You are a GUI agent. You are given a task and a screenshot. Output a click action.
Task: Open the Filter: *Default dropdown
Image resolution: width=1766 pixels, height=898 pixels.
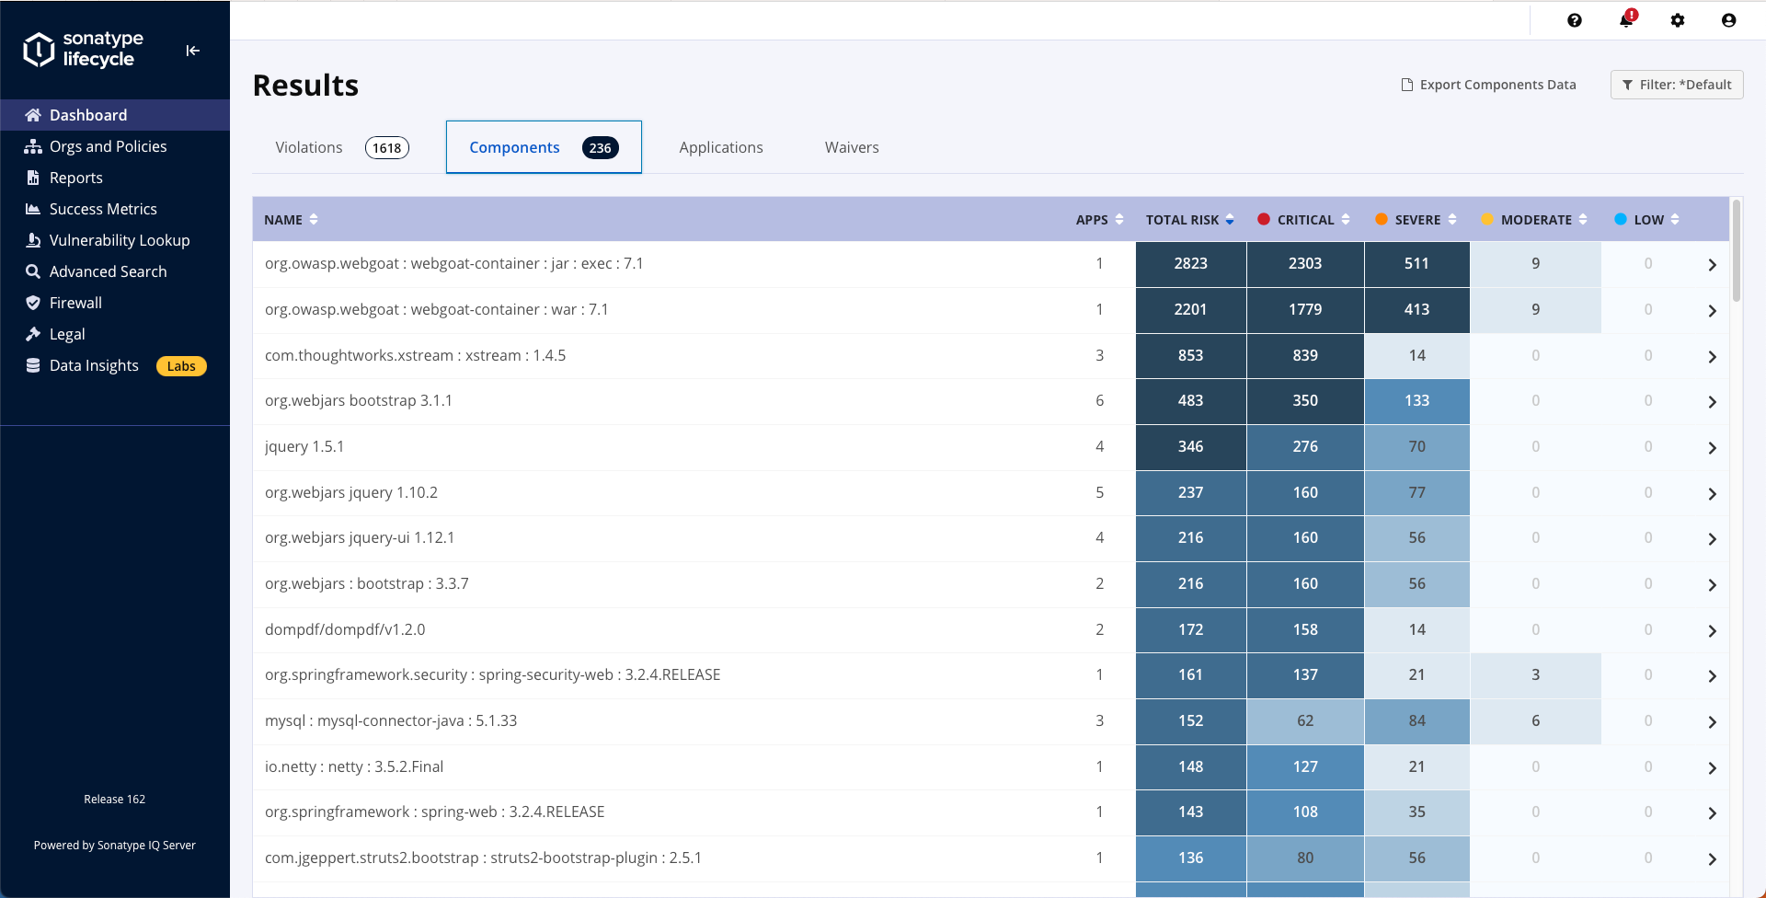pyautogui.click(x=1677, y=85)
